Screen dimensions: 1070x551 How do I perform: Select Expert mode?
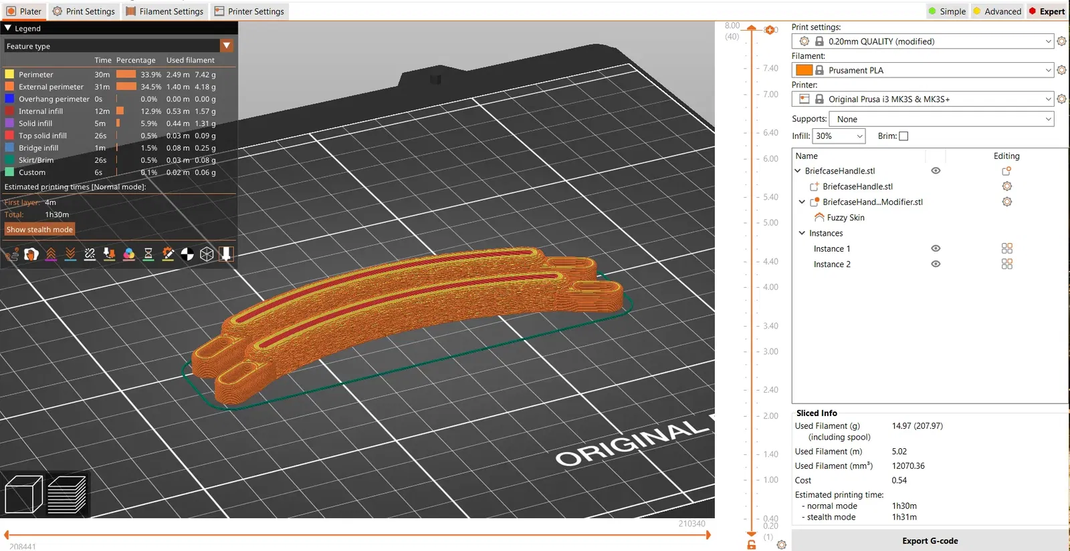click(x=1047, y=11)
